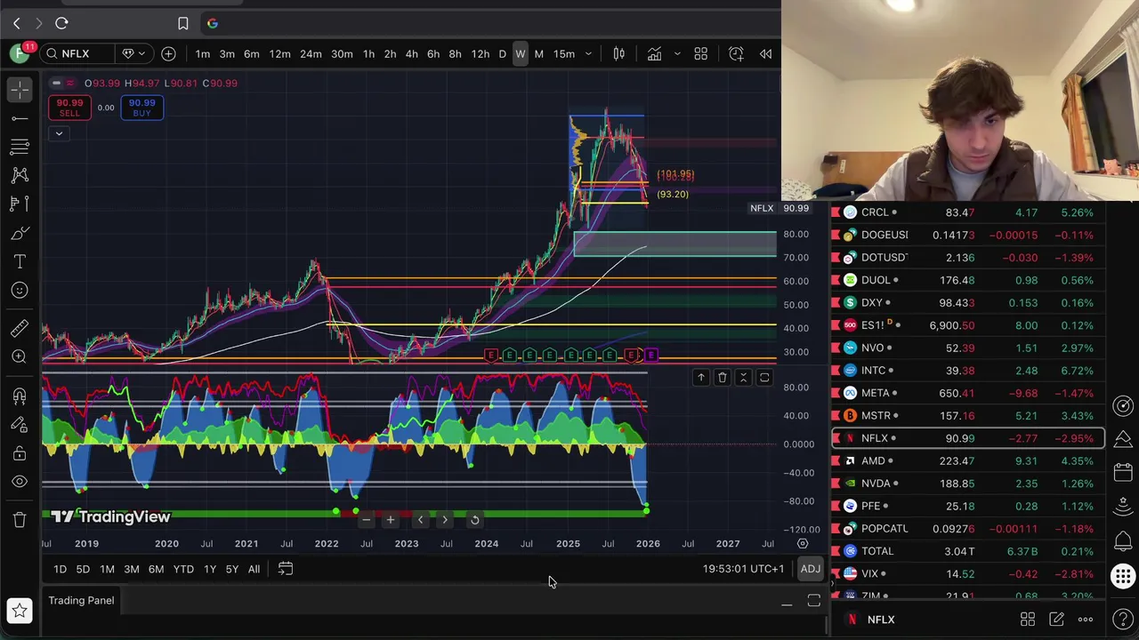Open the alerts bell in sidebar

tap(1124, 540)
